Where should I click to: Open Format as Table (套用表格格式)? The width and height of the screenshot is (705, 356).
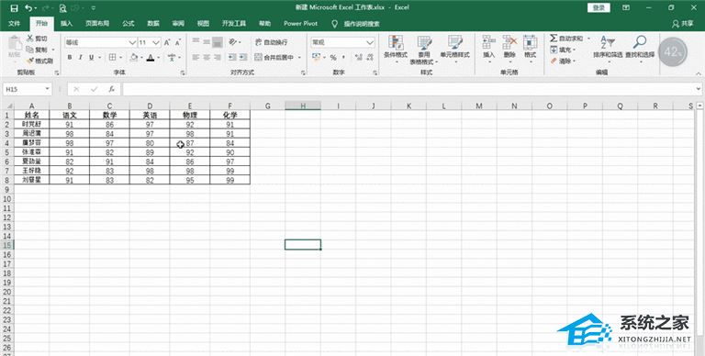coord(424,50)
